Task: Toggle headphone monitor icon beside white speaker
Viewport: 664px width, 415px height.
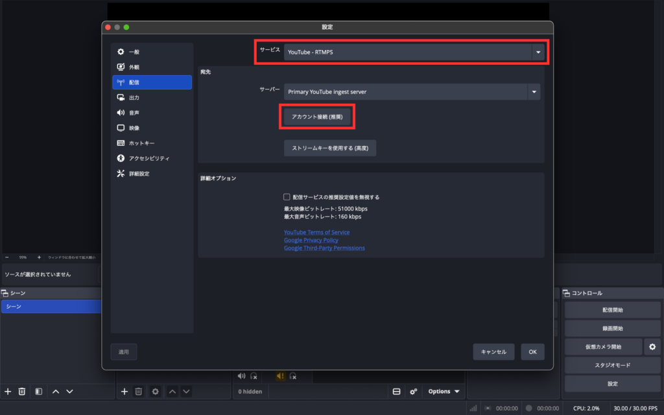Action: (254, 376)
